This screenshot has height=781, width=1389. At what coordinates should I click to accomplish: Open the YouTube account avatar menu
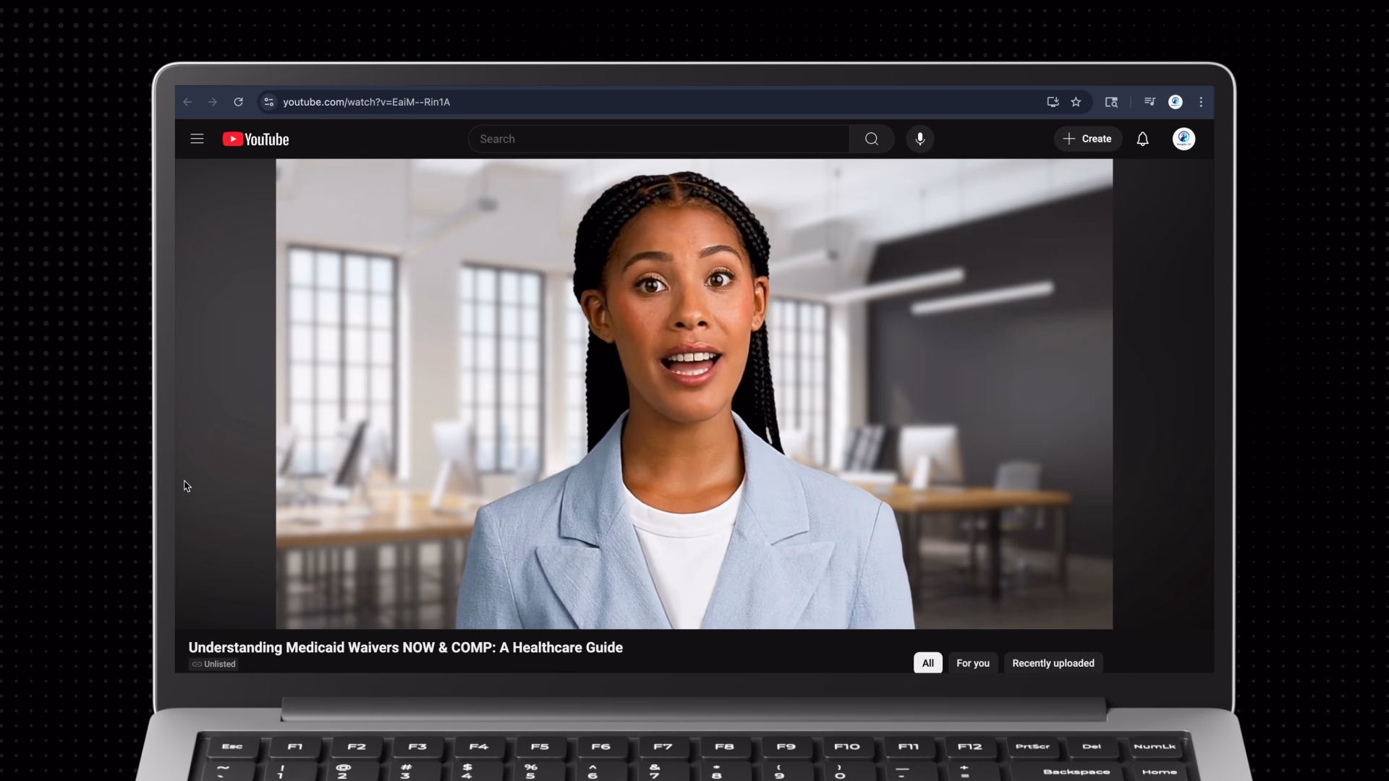(1184, 139)
